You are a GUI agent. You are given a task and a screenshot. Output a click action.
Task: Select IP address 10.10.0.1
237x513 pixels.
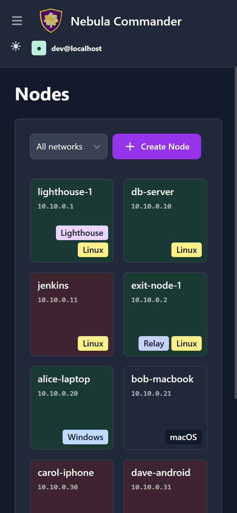(x=56, y=206)
